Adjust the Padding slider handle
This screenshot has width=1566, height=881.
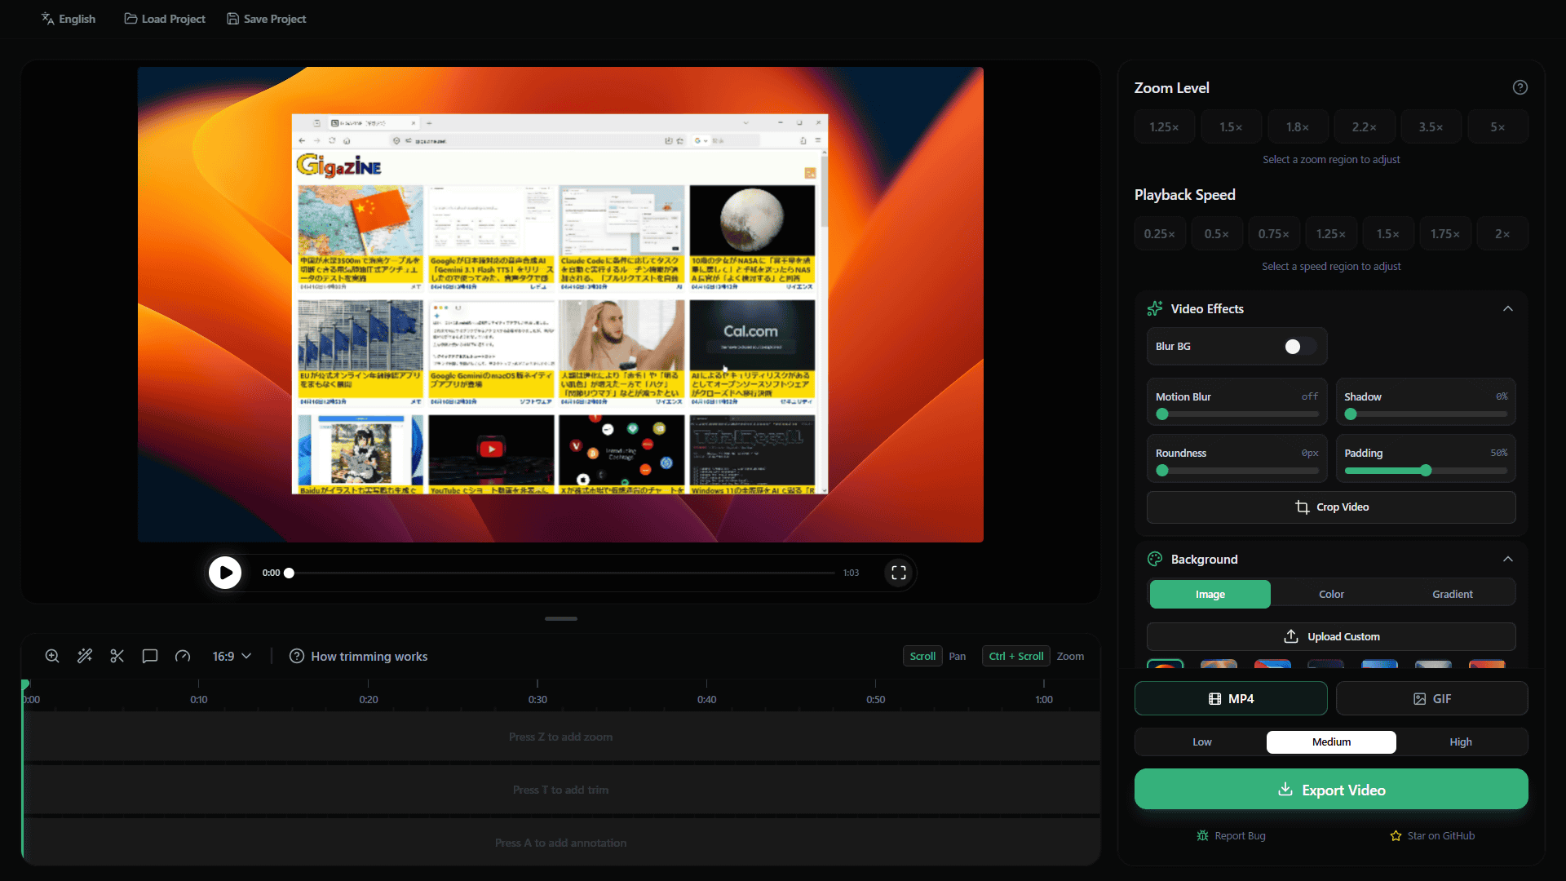pos(1426,471)
